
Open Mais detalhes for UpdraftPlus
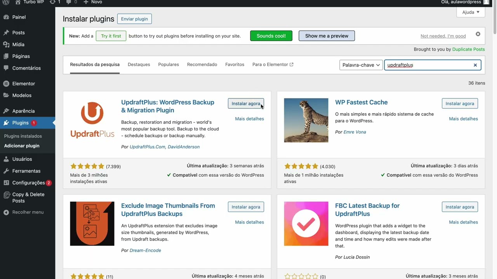click(x=249, y=119)
